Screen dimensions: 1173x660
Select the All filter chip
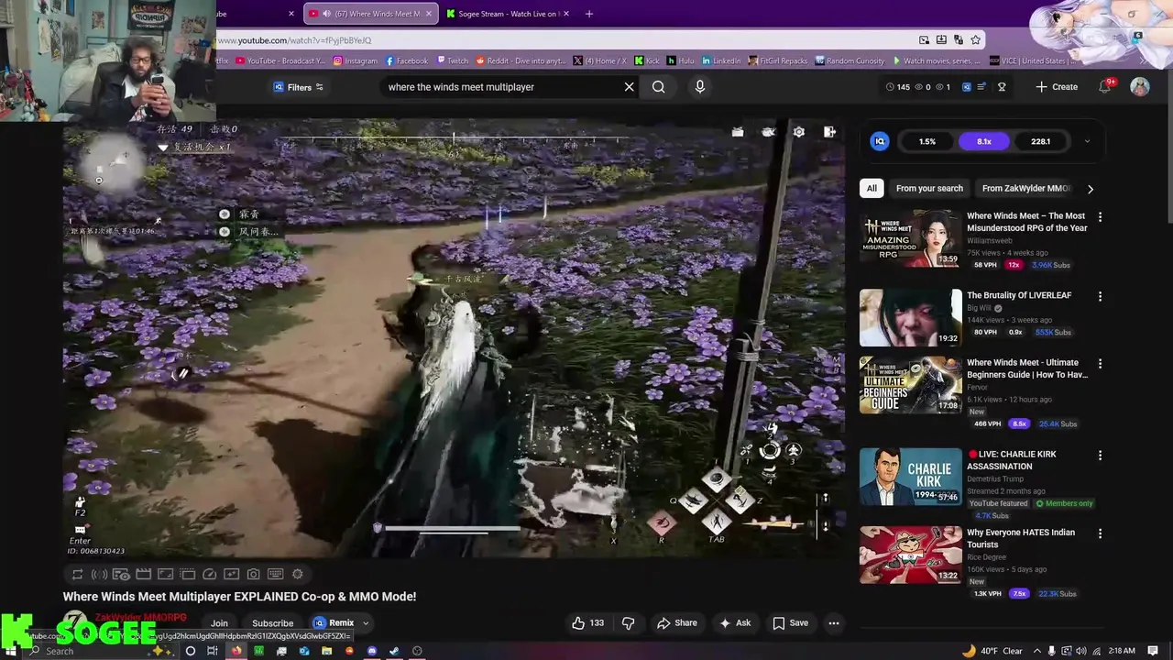[x=872, y=188]
